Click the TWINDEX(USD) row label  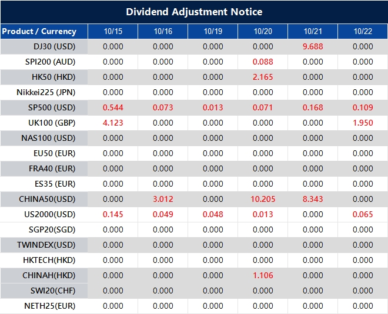46,245
